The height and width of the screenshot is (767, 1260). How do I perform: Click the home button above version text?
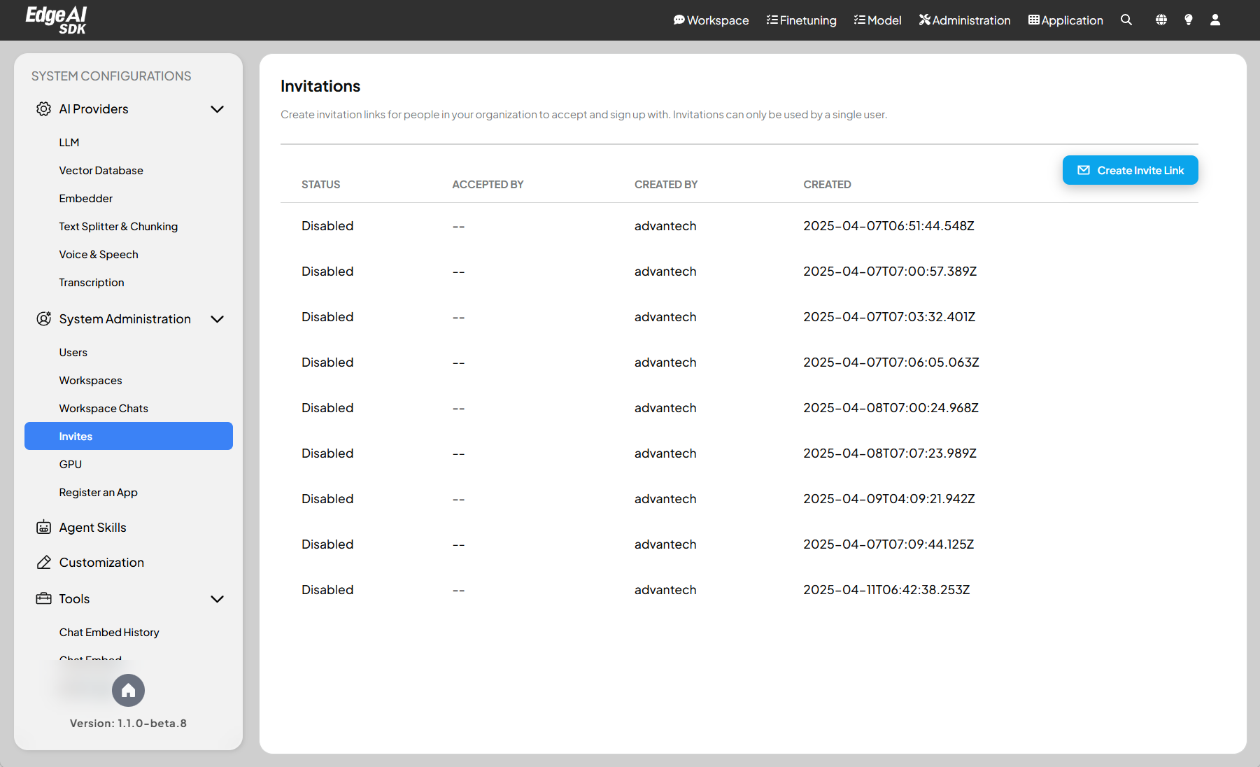coord(128,691)
